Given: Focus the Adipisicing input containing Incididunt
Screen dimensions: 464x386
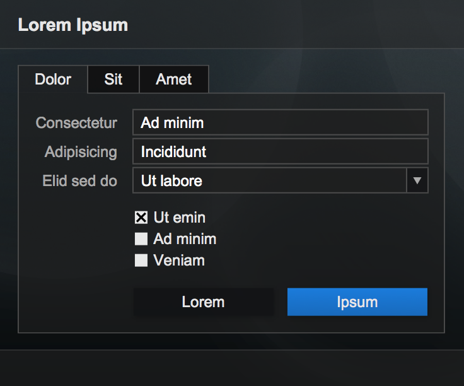Looking at the screenshot, I should point(280,152).
